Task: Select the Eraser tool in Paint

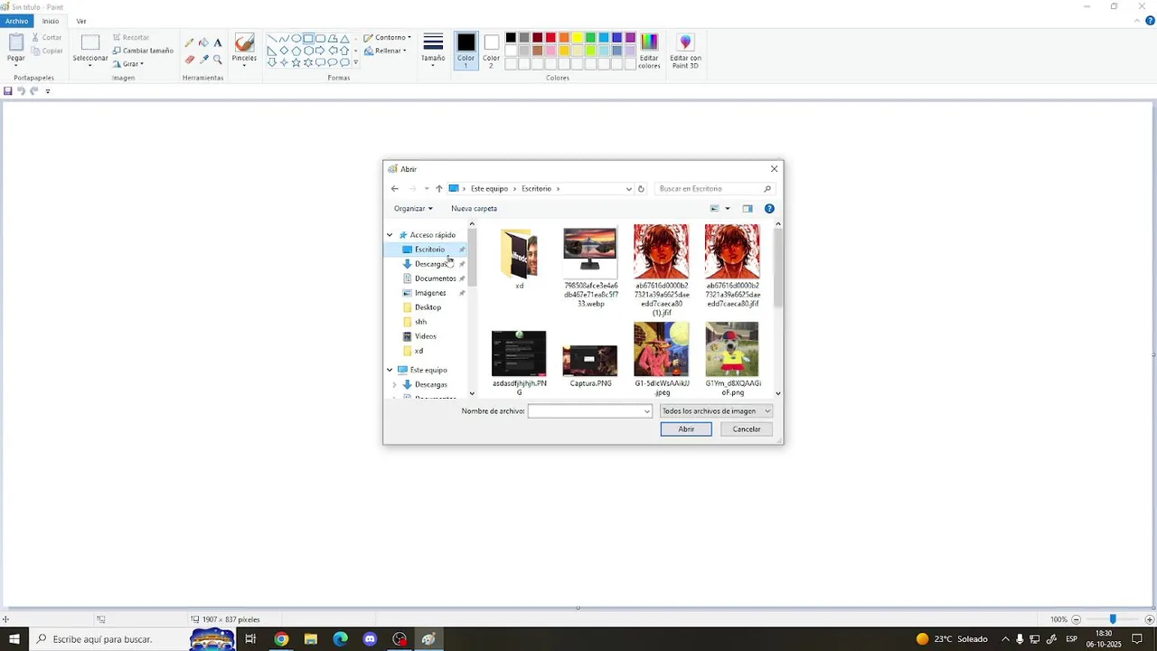Action: pos(189,60)
